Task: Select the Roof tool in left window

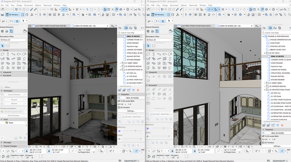Action: [24, 54]
